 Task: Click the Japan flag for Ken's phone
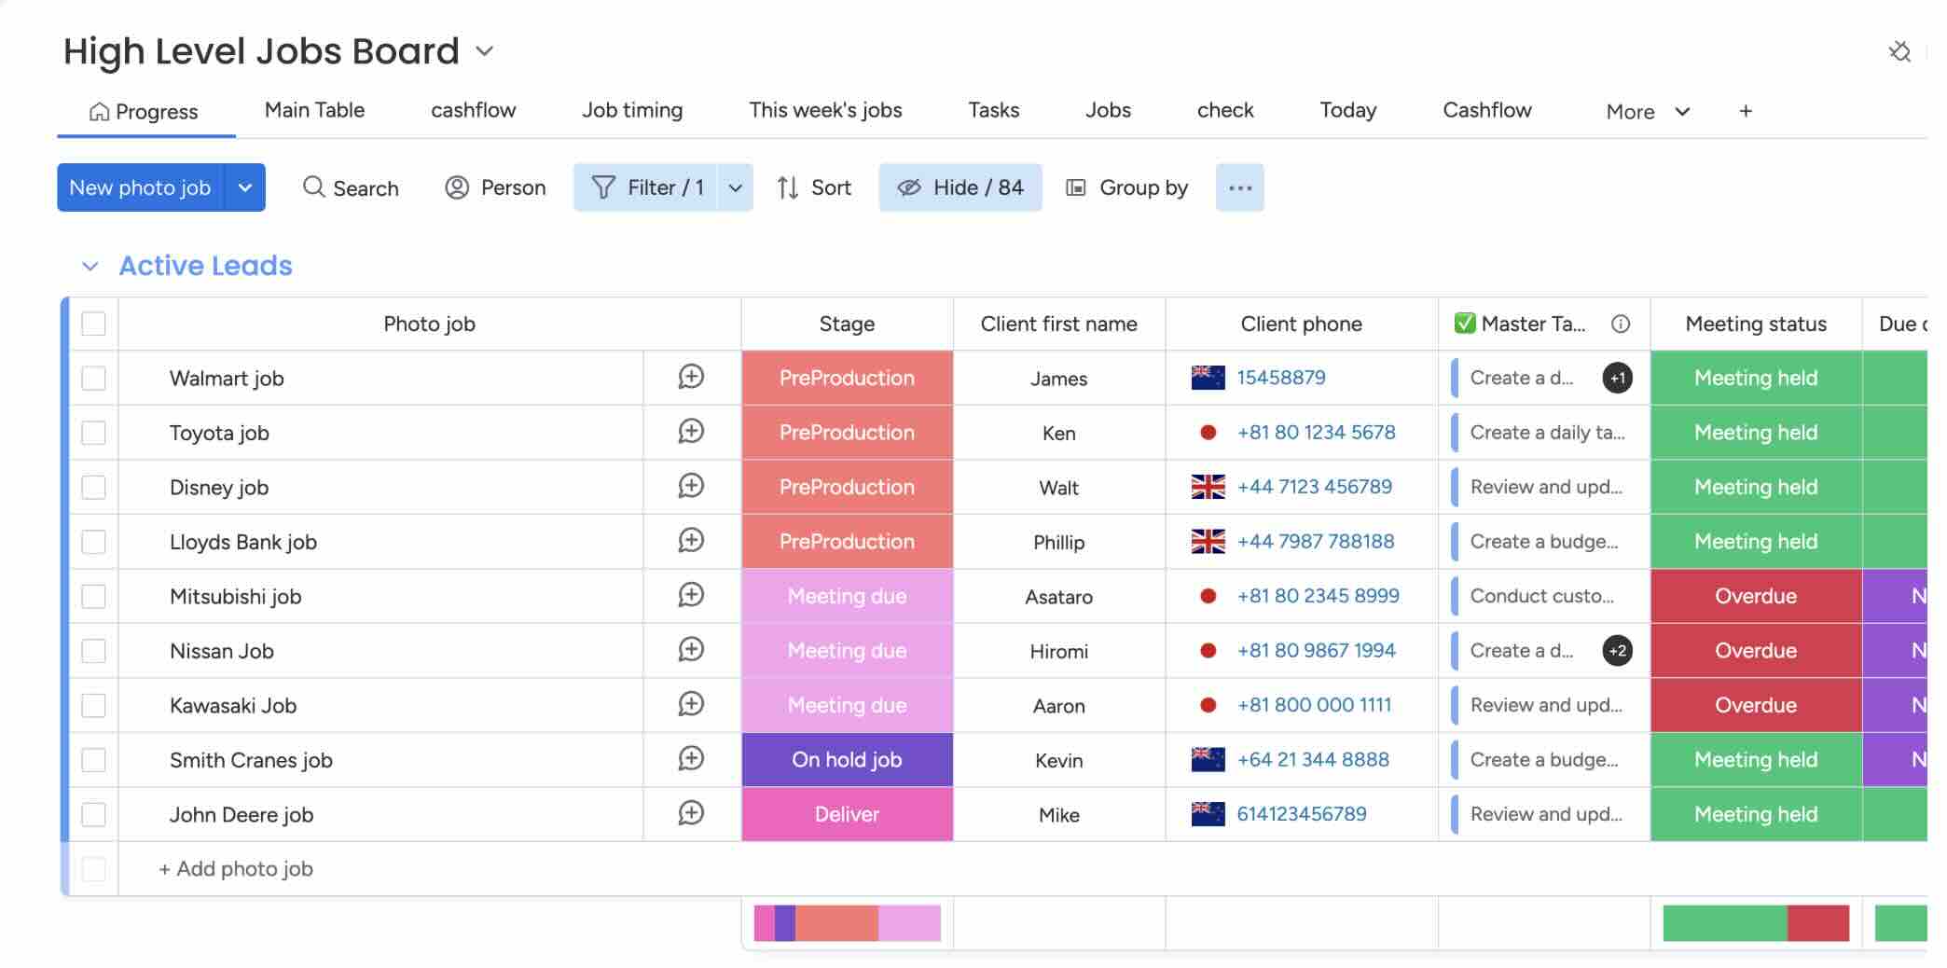1208,433
